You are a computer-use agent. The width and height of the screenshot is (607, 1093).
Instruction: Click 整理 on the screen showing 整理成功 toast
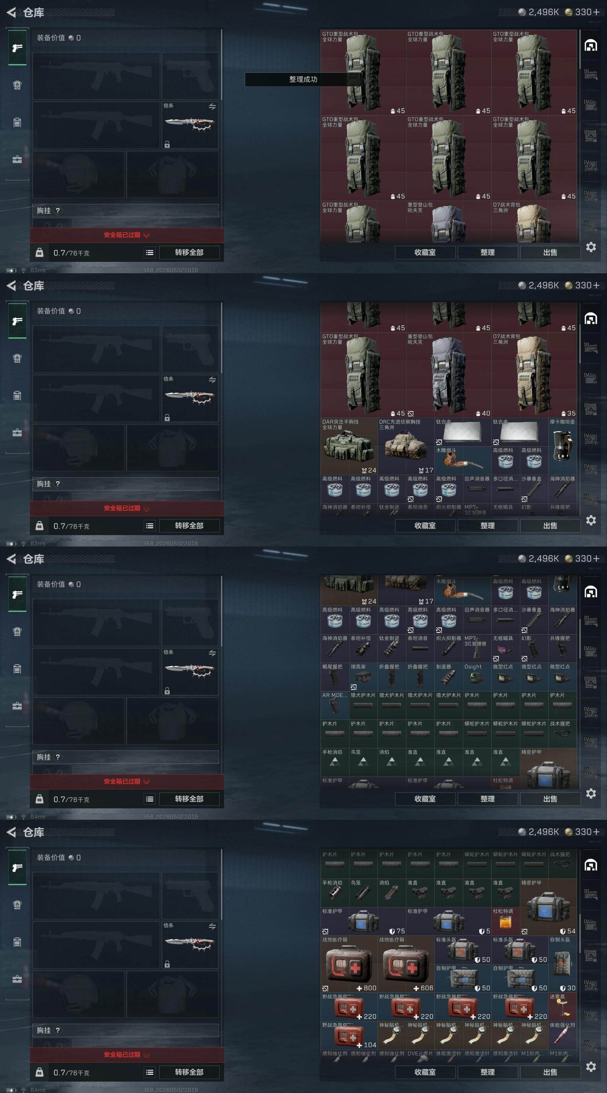coord(487,252)
